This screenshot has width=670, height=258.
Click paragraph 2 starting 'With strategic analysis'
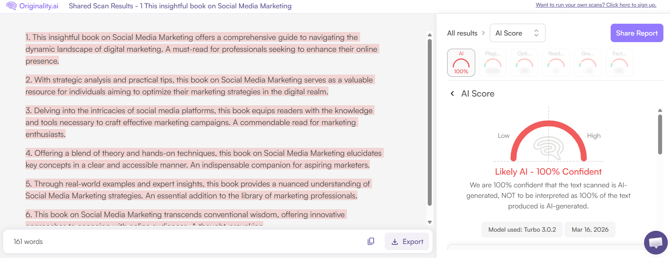click(x=200, y=86)
